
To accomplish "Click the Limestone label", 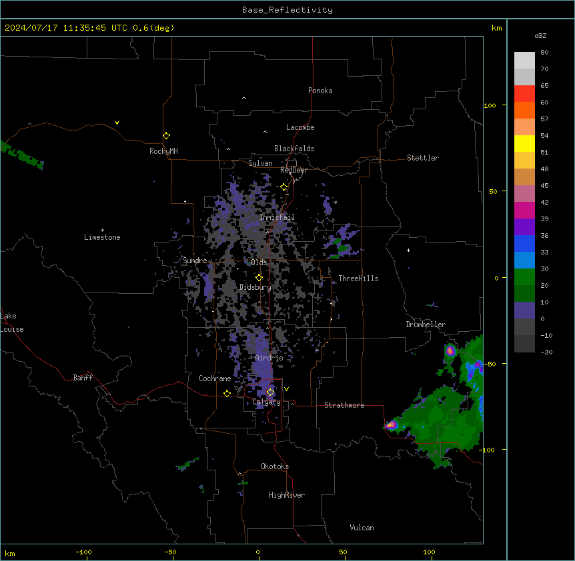I will 102,237.
